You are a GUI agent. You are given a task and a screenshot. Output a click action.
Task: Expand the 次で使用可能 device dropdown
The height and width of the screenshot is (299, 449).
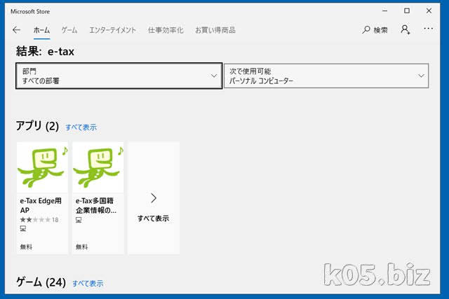tap(326, 76)
